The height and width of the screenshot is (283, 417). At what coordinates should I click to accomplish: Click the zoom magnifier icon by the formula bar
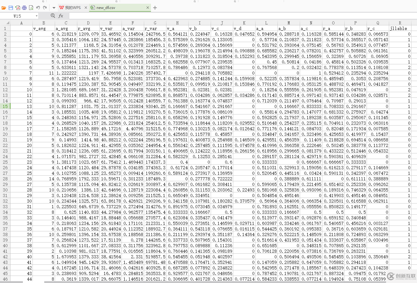tap(53, 15)
